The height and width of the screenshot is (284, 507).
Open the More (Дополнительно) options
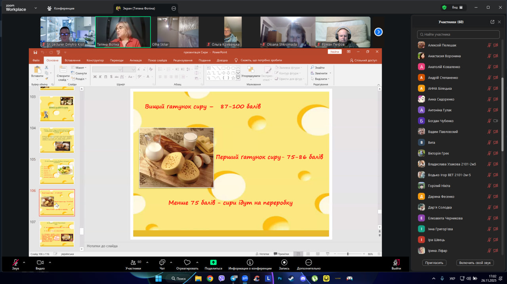(x=309, y=263)
